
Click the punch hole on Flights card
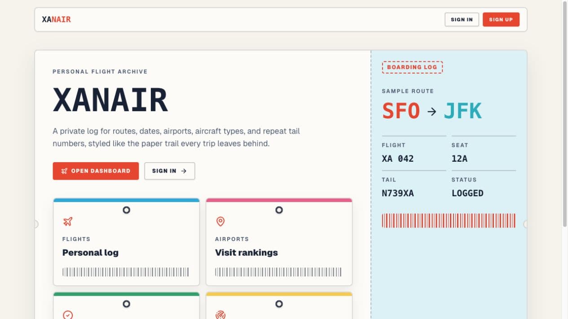pyautogui.click(x=126, y=210)
